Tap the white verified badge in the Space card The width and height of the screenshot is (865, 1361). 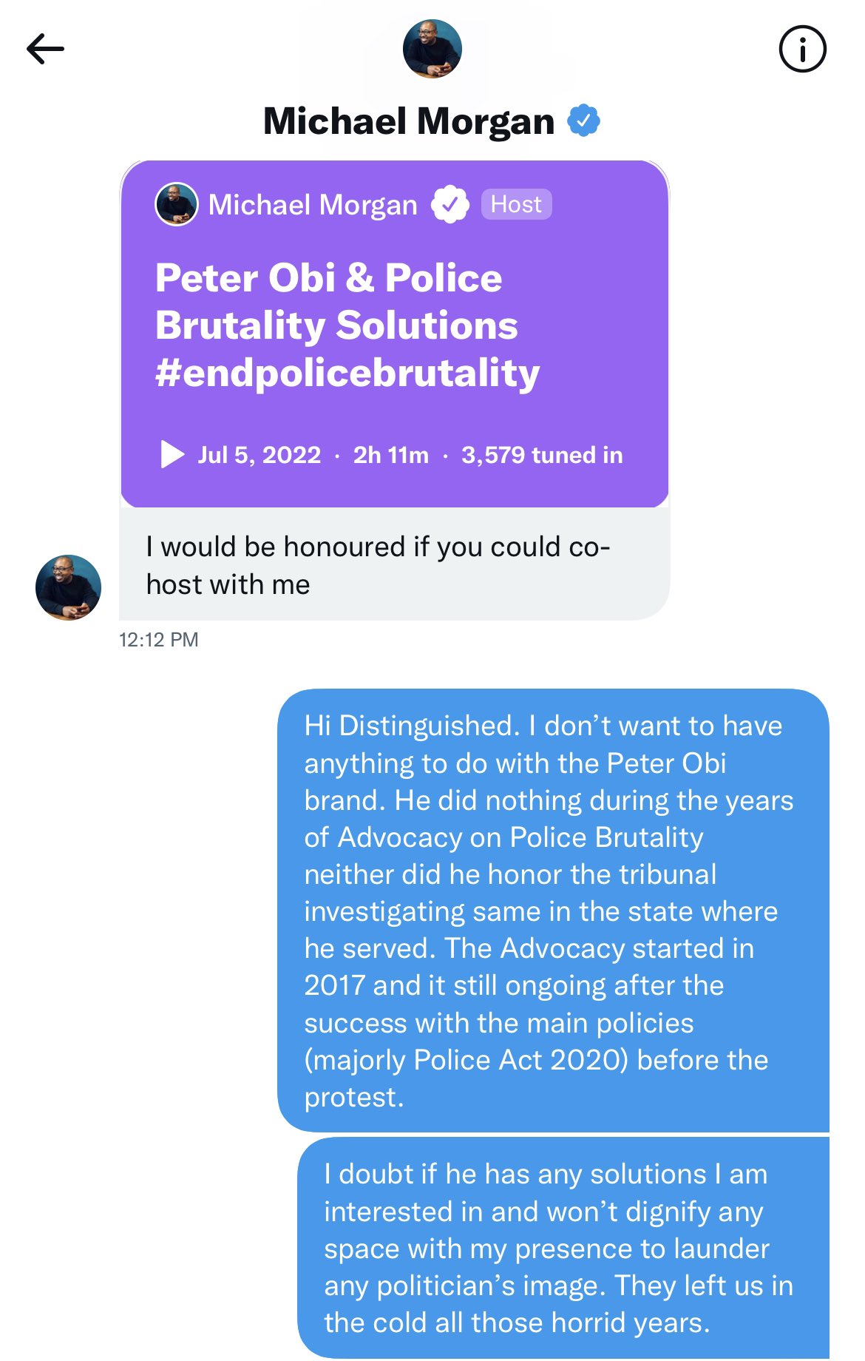pos(450,205)
